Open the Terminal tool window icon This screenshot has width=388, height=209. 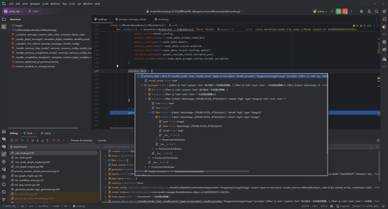point(4,192)
